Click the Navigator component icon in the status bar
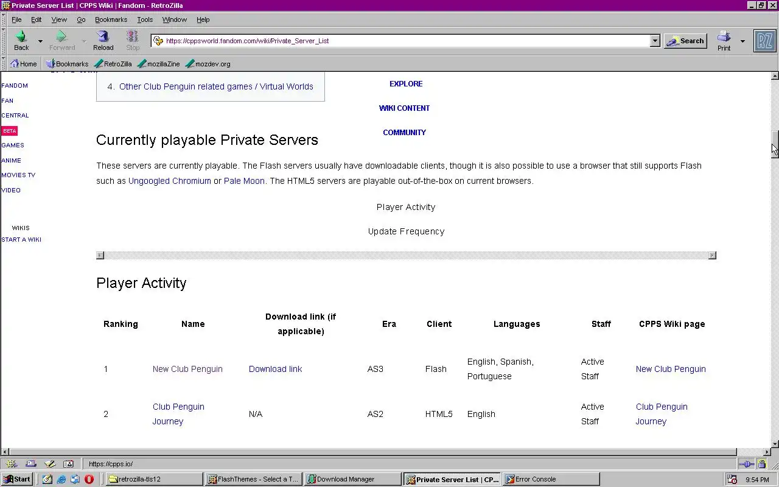 [x=11, y=464]
